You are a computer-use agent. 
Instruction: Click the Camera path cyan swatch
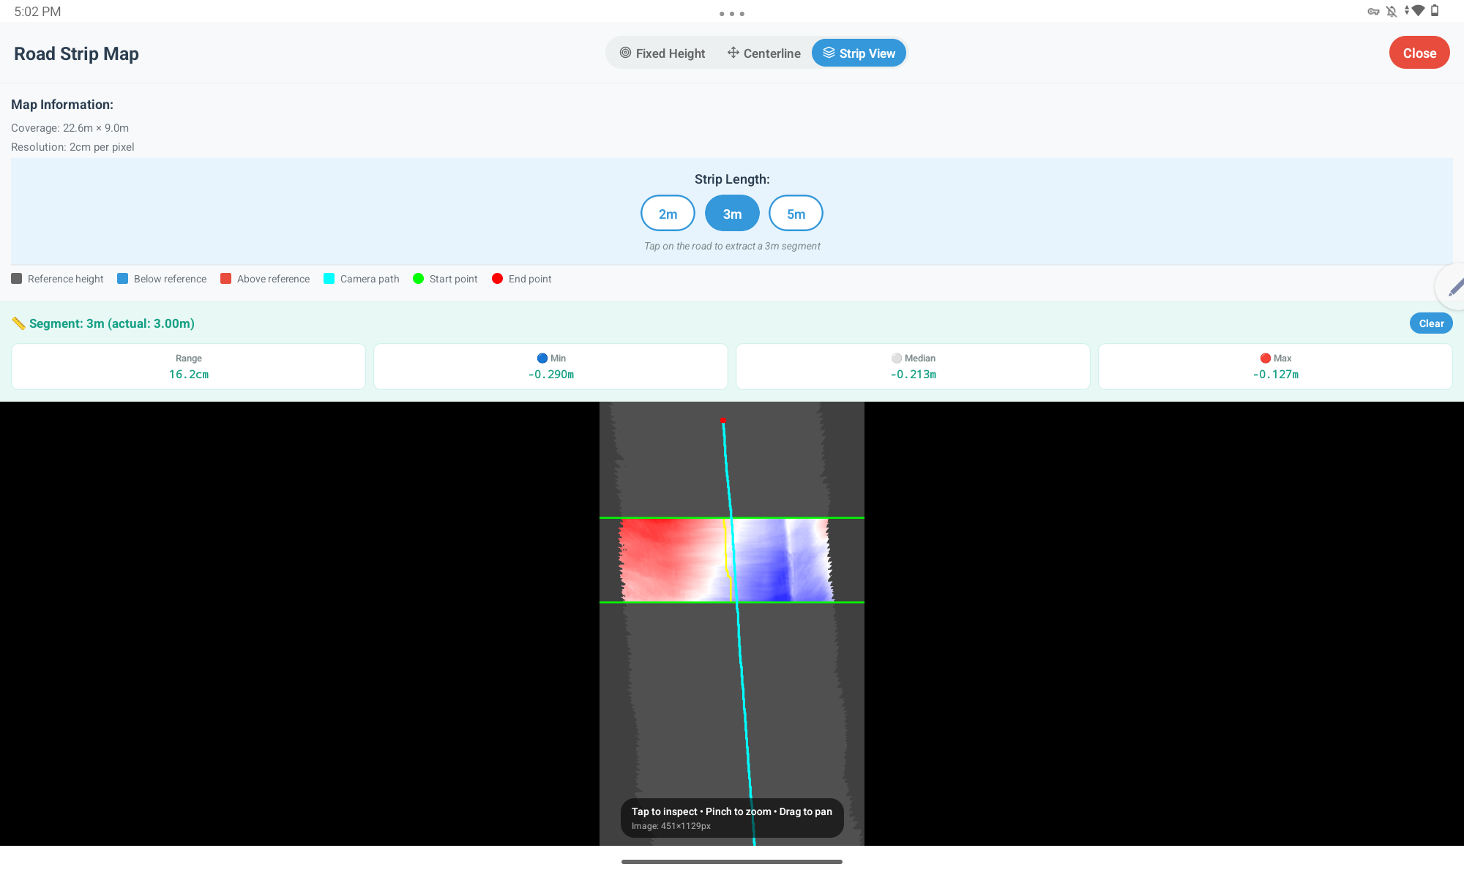point(329,279)
